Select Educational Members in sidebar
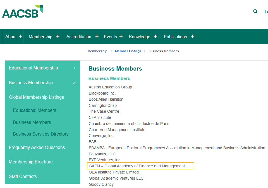Viewport: 268px width, 188px height. 35,110
